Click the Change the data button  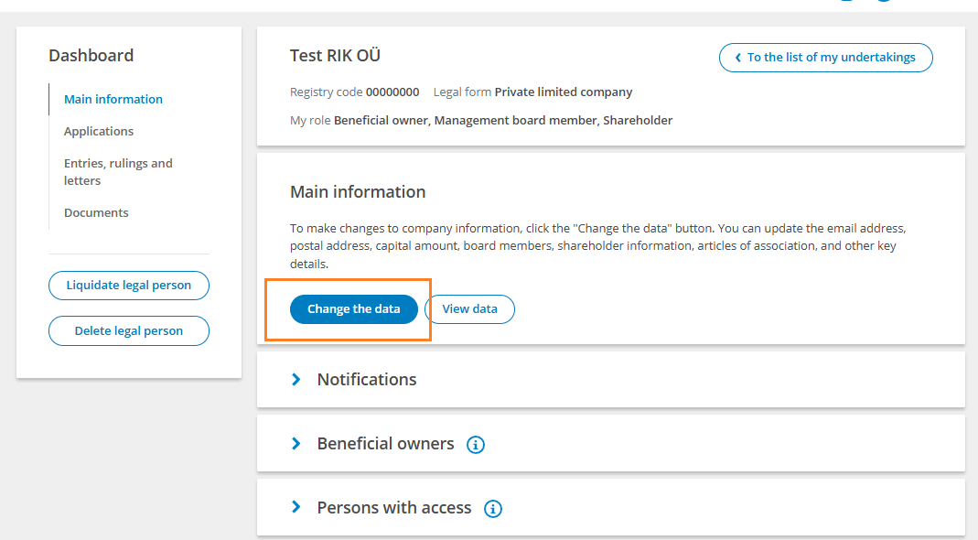(354, 309)
